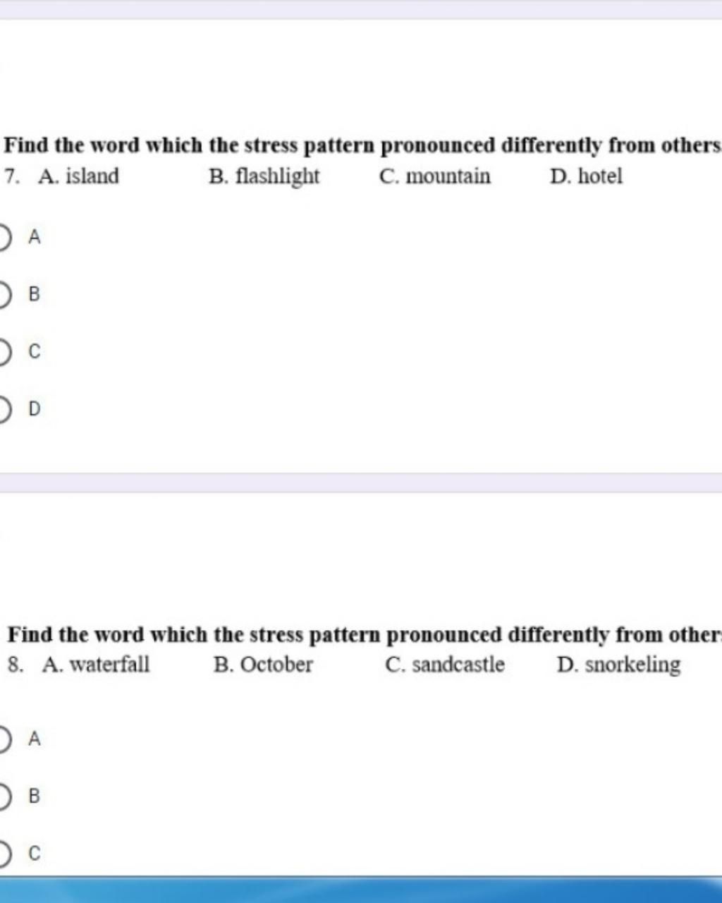Click the word 'snorkeling' in question 8

point(632,665)
